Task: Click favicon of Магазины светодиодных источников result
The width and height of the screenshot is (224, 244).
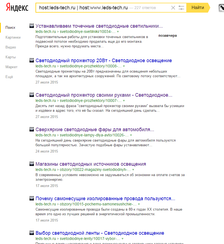Action: point(32,164)
